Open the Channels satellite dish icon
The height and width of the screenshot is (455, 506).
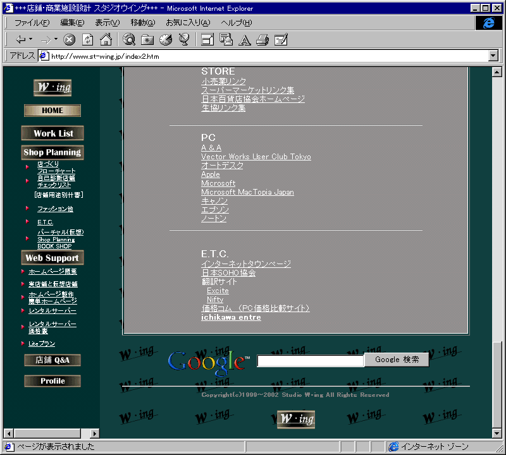184,40
